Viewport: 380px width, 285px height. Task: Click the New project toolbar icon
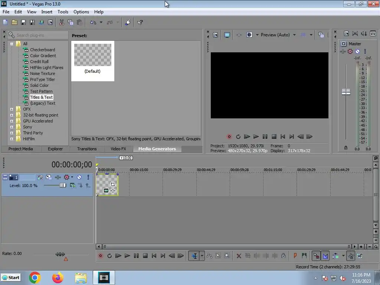point(5,22)
